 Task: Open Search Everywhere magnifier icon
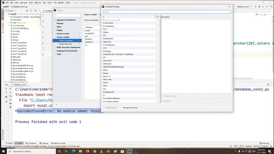(x=271, y=6)
